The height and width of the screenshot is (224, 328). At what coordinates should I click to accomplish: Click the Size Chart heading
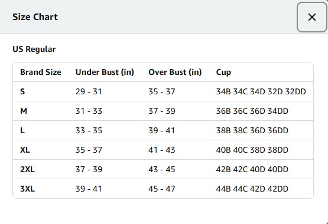tap(35, 17)
